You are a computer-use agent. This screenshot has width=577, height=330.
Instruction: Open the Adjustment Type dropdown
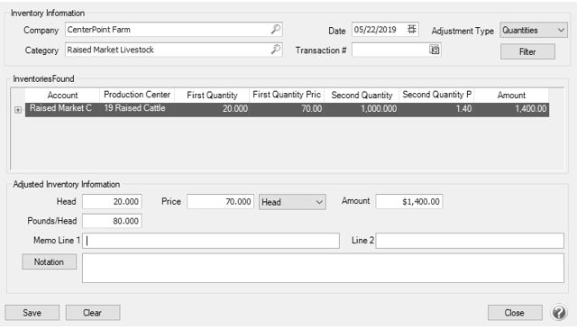tap(534, 30)
